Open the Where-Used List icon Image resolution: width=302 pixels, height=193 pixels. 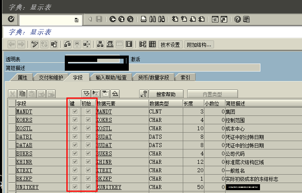pos(87,44)
